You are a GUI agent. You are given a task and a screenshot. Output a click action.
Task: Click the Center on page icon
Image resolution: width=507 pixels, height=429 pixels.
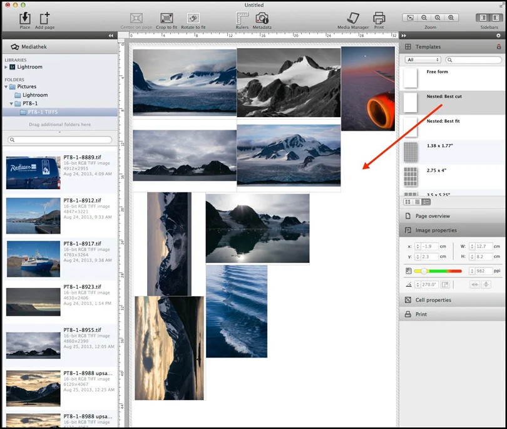point(136,18)
